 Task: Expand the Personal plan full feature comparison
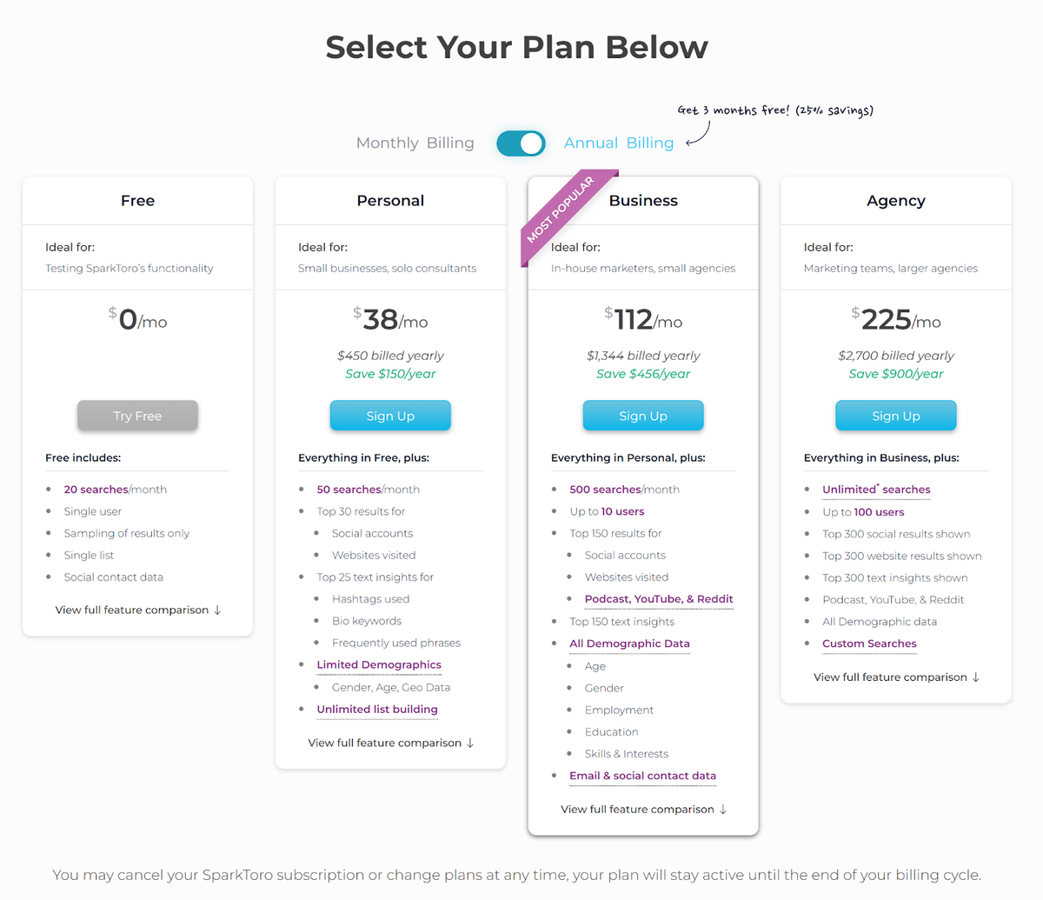click(x=390, y=743)
